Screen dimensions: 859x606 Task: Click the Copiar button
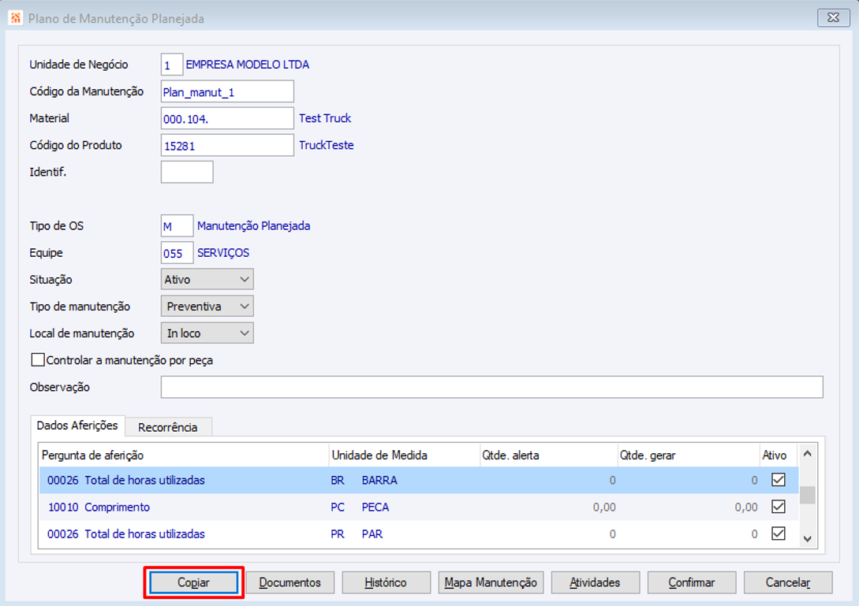[193, 582]
